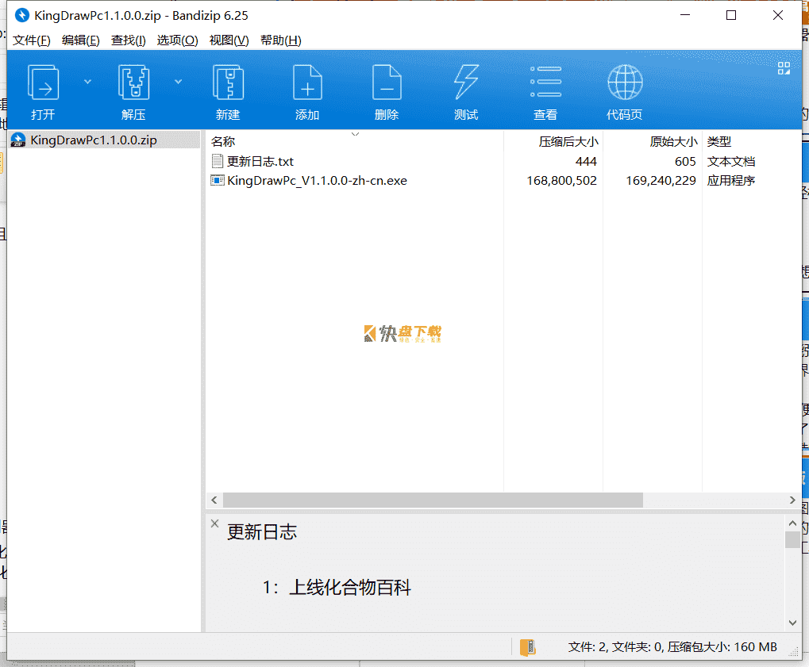This screenshot has width=809, height=667.
Task: Select the file 更新日志.txt
Action: coord(260,161)
